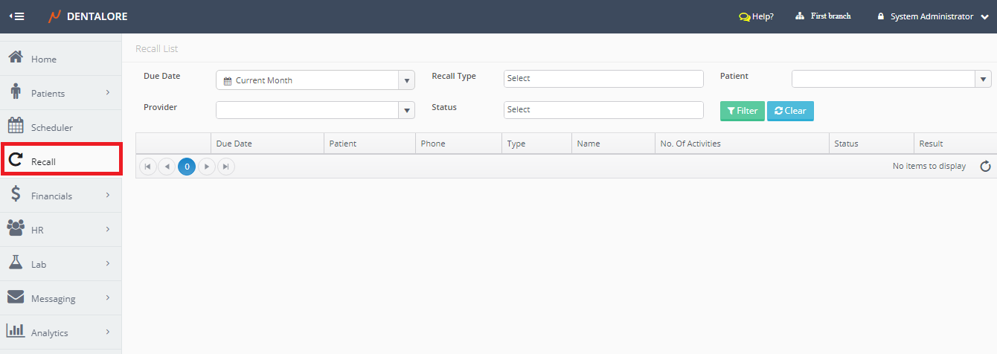Viewport: 997px width, 354px height.
Task: Open the Due Date dropdown arrow
Action: point(407,80)
